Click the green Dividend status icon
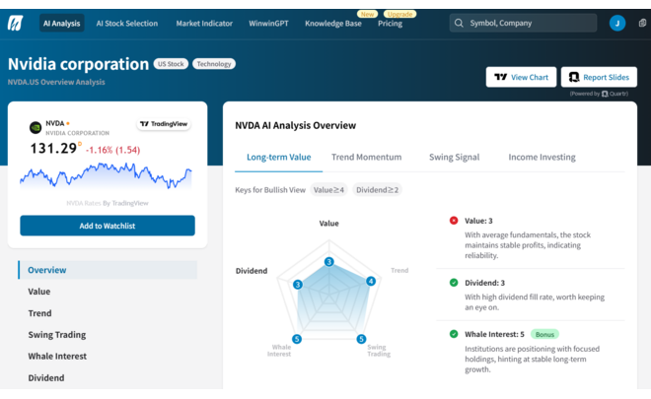Viewport: 651px width, 399px height. (454, 283)
